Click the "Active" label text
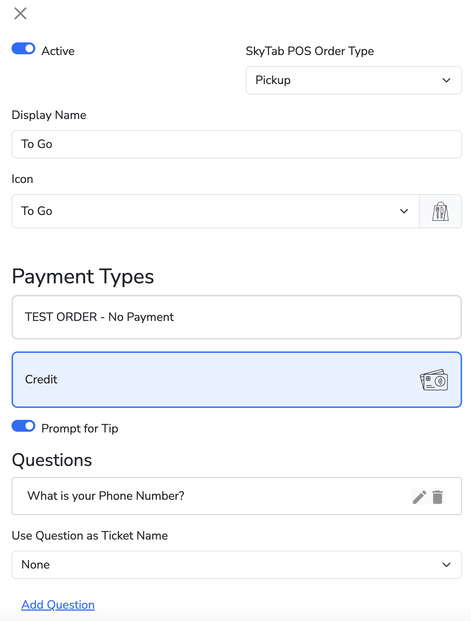471x621 pixels. pos(58,51)
